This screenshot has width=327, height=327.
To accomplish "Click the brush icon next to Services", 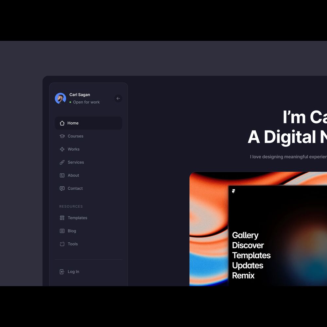I will (x=62, y=162).
